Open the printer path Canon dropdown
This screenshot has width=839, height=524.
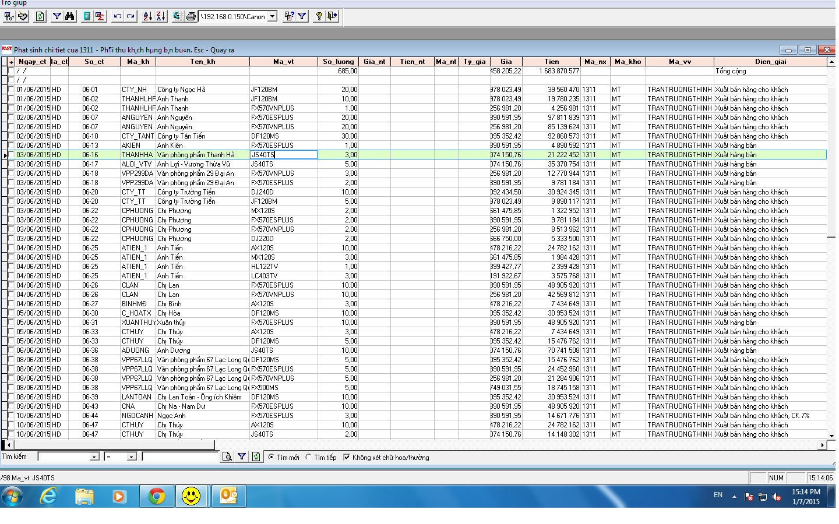(x=272, y=16)
